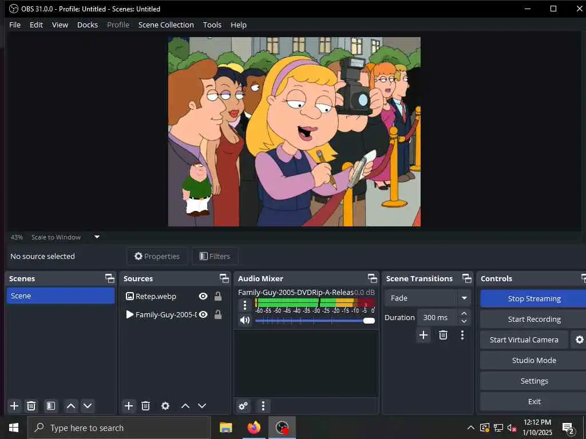Open the Edit menu
The height and width of the screenshot is (439, 586).
(x=36, y=25)
